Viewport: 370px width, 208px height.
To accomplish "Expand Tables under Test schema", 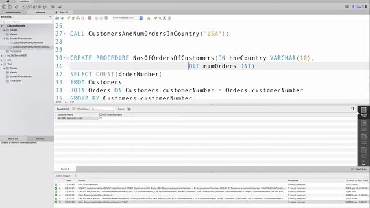I will click(4, 68).
